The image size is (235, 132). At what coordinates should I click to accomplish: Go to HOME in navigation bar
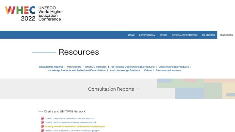click(x=131, y=35)
